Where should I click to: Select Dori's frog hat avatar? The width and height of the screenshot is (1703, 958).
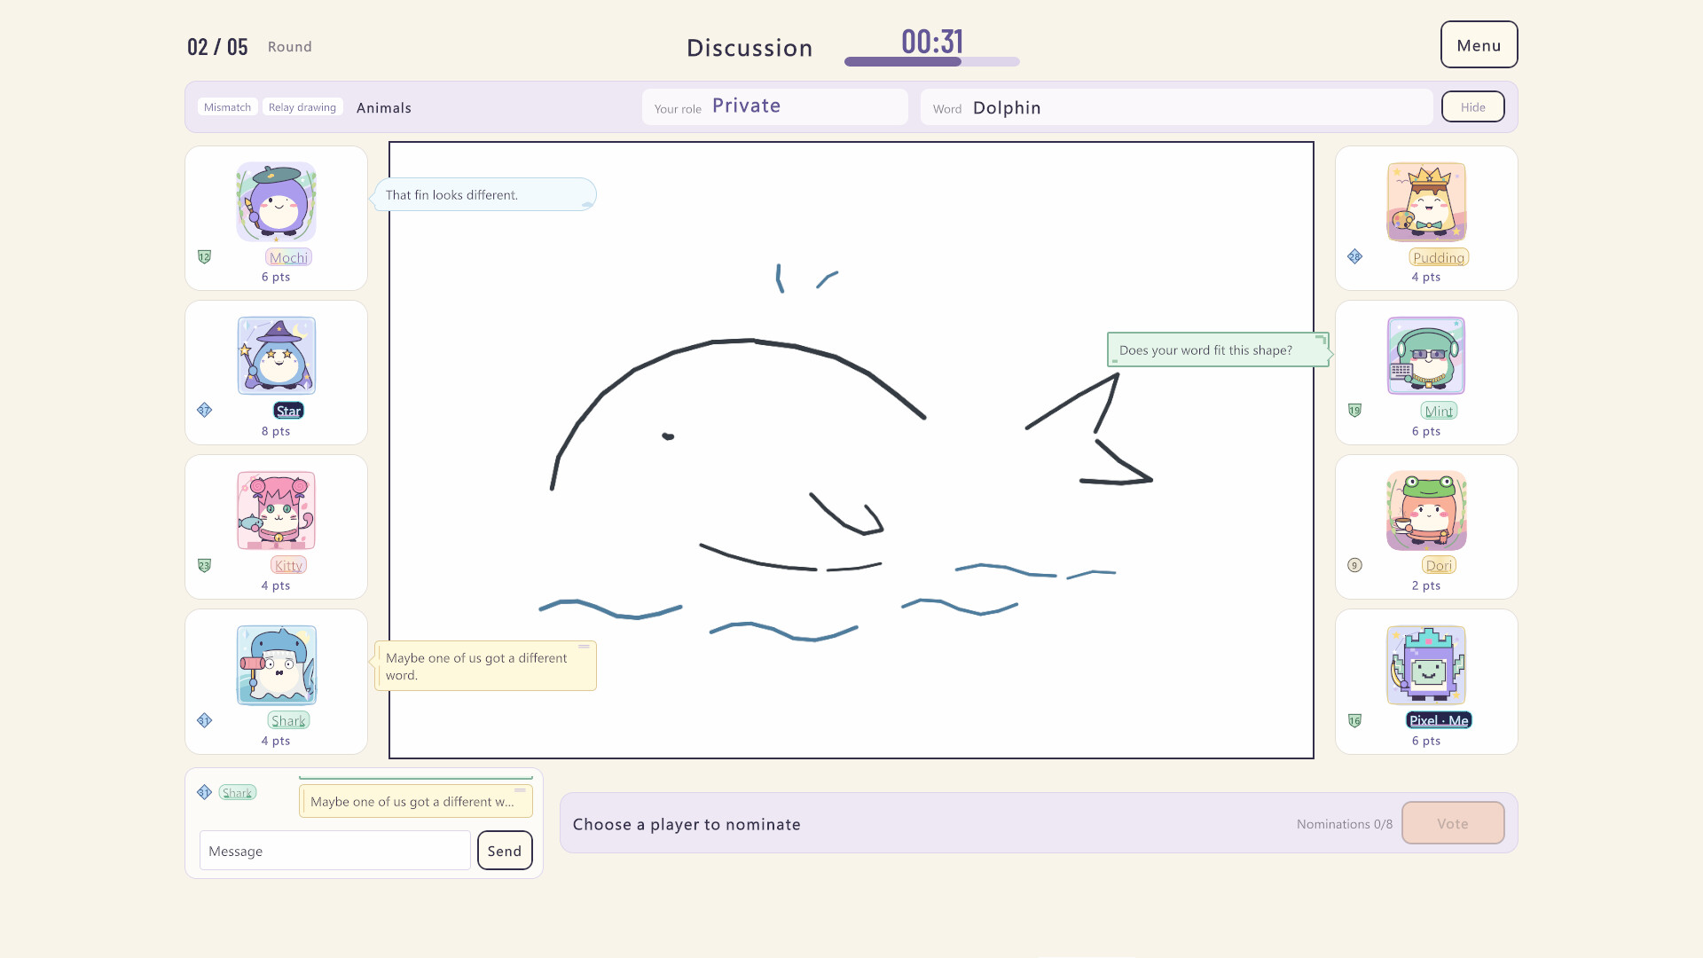(x=1426, y=510)
